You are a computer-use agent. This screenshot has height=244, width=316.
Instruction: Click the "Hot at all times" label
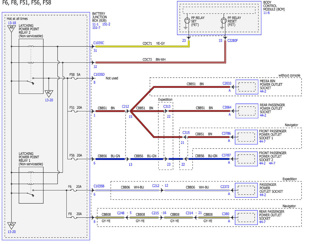tap(17, 19)
